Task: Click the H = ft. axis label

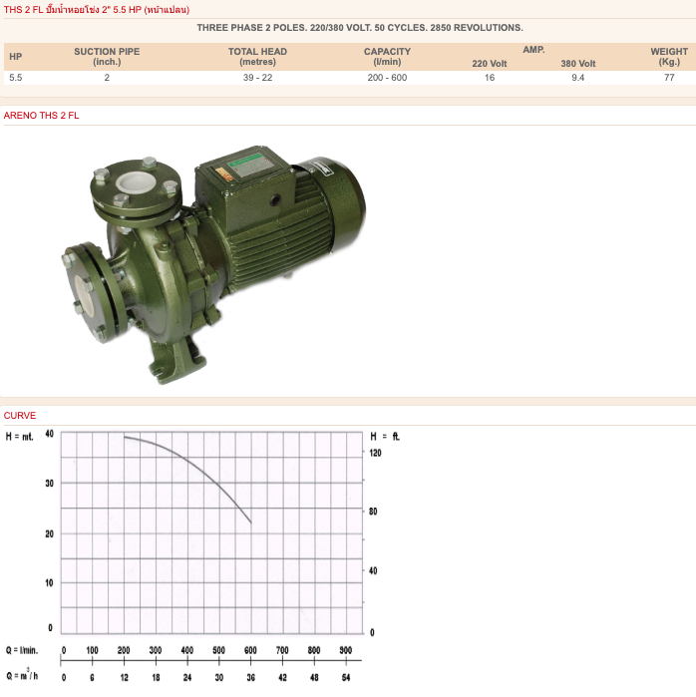Action: pos(385,437)
